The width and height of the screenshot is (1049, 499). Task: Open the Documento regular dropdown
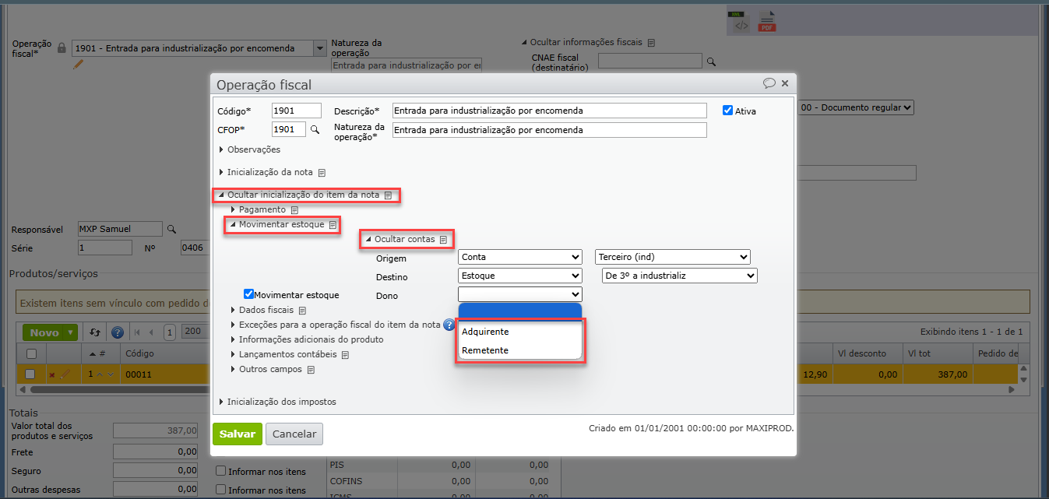click(x=856, y=108)
